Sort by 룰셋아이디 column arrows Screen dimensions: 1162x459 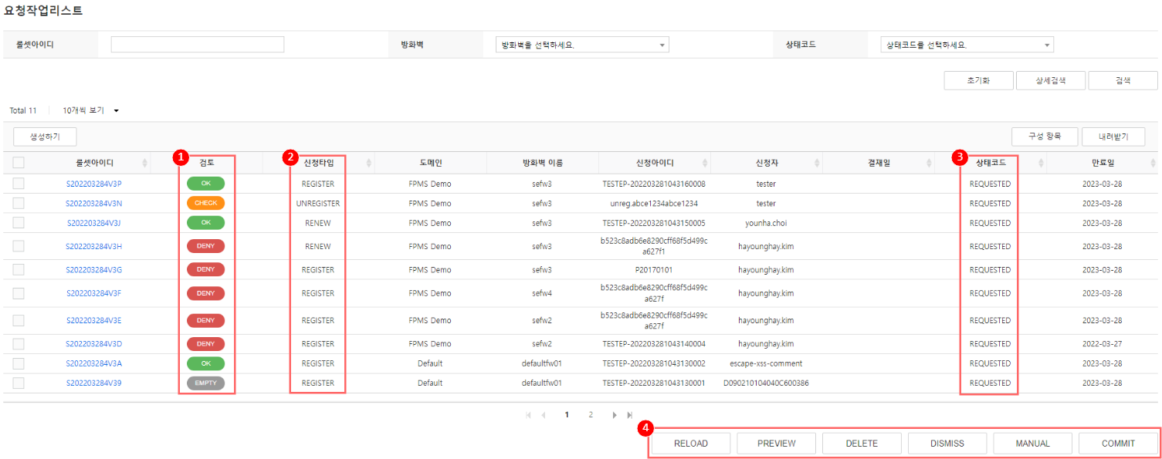pos(144,163)
